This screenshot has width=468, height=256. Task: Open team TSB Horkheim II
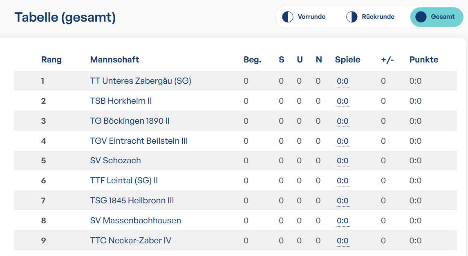click(121, 101)
